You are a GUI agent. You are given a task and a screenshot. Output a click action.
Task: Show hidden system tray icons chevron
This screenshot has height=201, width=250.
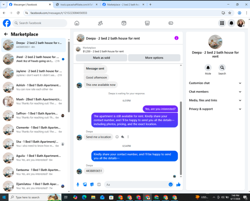pos(214,197)
